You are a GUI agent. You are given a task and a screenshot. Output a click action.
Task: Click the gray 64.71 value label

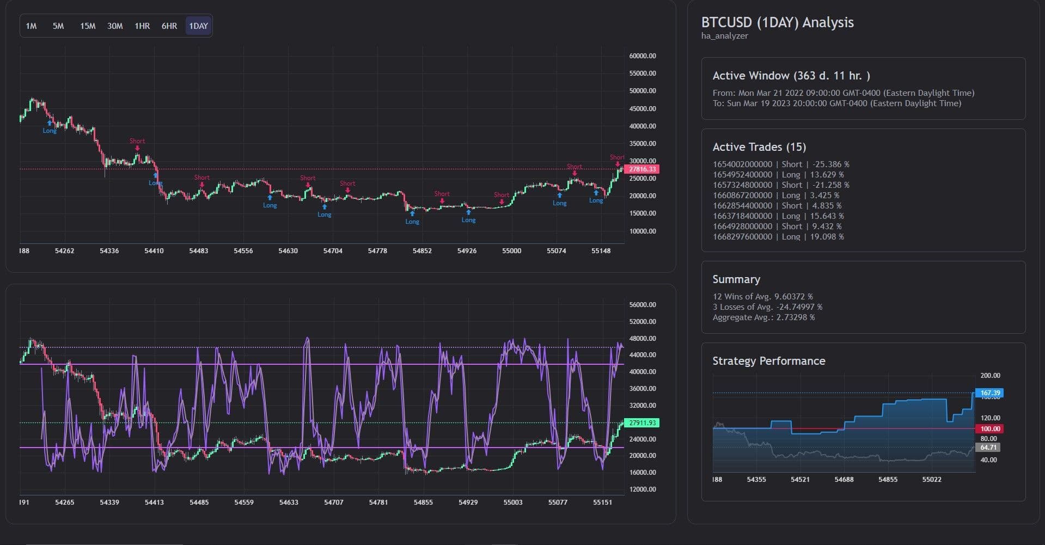pos(988,448)
